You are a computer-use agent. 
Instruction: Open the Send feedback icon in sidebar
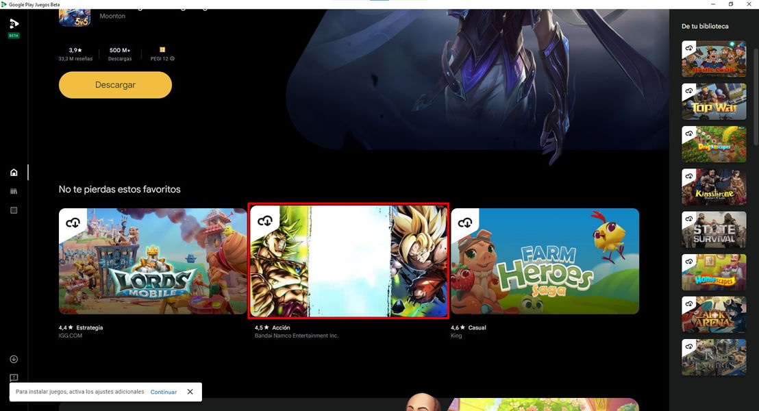(14, 377)
